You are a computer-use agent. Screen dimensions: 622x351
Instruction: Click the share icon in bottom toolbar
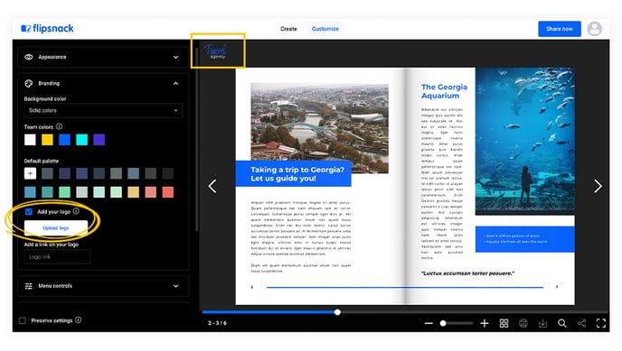click(581, 323)
